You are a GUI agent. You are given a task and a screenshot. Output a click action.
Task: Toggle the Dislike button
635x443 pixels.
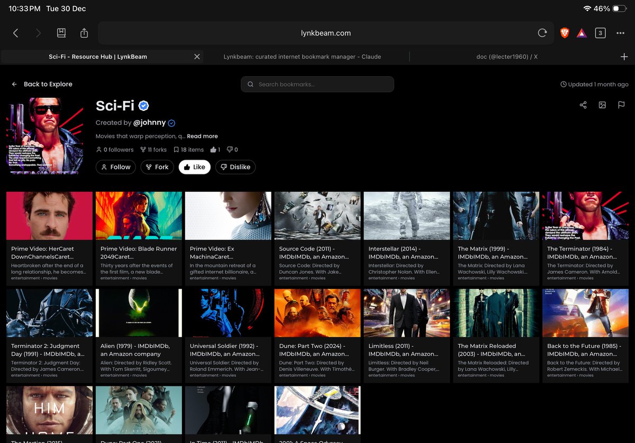235,167
